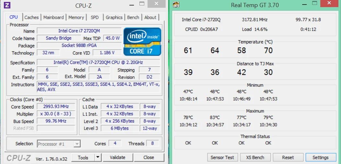Image resolution: width=341 pixels, height=164 pixels.
Task: Click the Multiplier value x 30.0 ( 8 - 33 )
Action: [56, 114]
